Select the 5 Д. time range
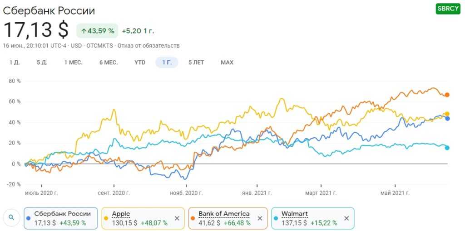Image resolution: width=465 pixels, height=231 pixels. coord(42,63)
